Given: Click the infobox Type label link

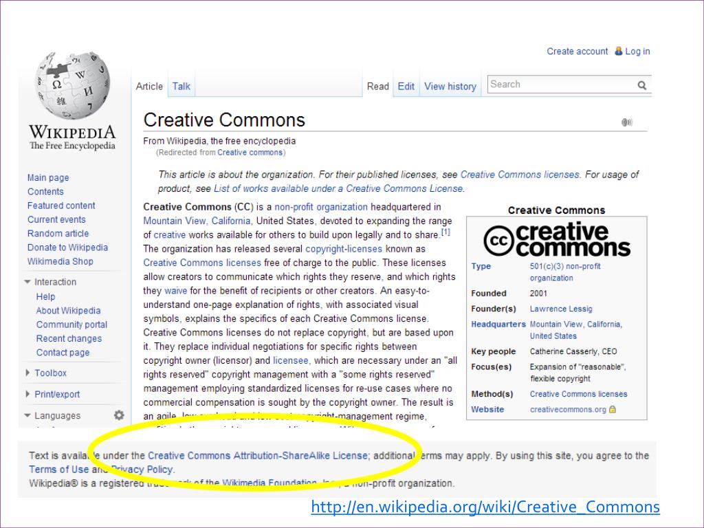Looking at the screenshot, I should (481, 266).
